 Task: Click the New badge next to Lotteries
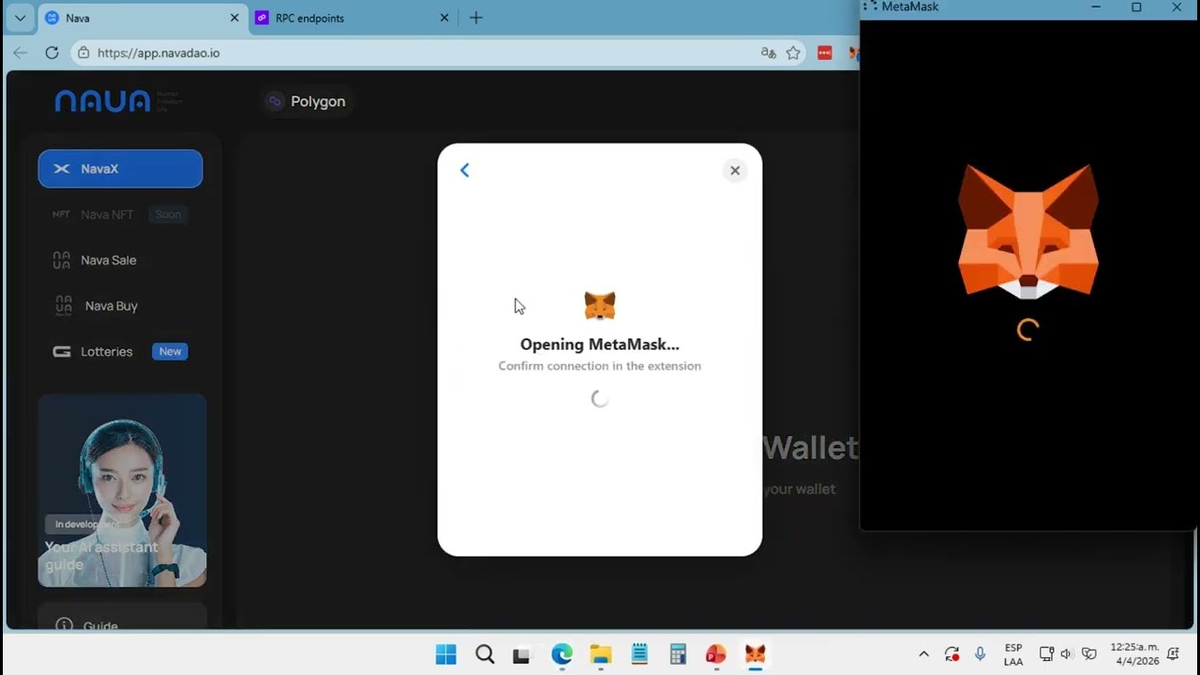pyautogui.click(x=170, y=352)
